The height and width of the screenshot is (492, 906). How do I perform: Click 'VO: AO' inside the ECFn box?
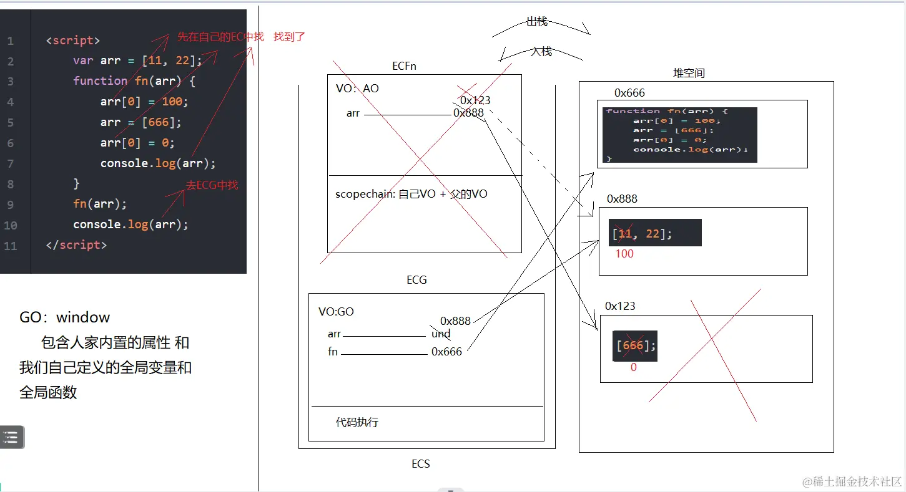click(x=357, y=89)
